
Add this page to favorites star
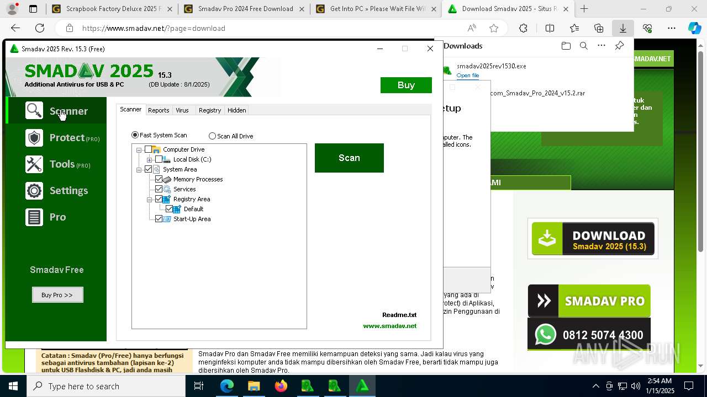(x=494, y=28)
